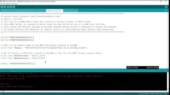This screenshot has height=95, width=170.
Task: Switch to the second sketch tab
Action: (25, 11)
